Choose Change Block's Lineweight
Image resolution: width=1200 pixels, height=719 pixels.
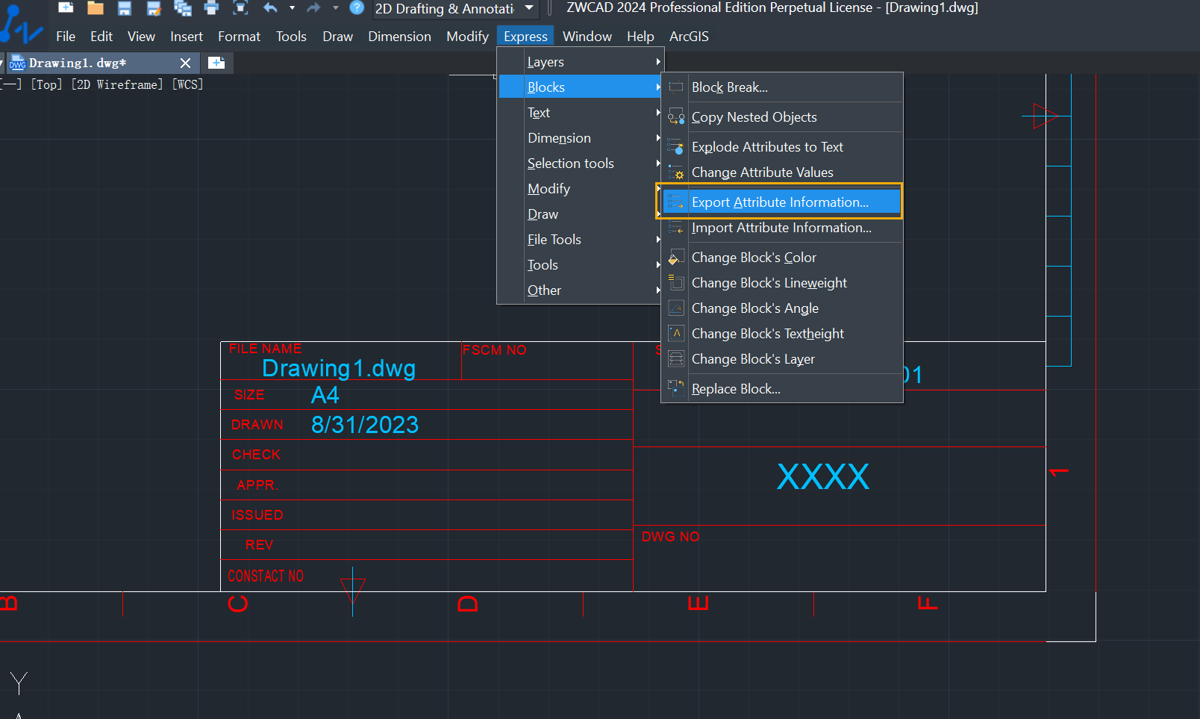click(x=782, y=283)
